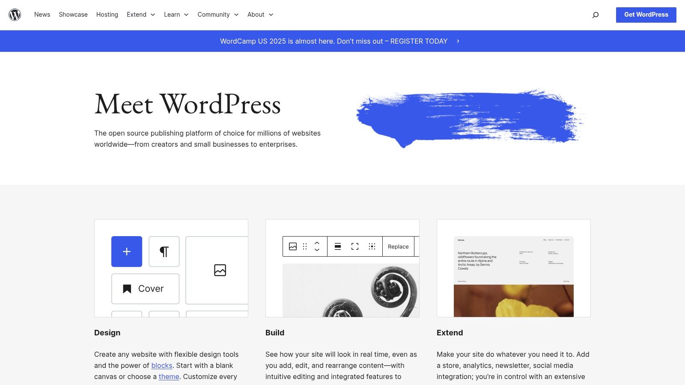Image resolution: width=685 pixels, height=385 pixels.
Task: Click the About navigation label
Action: tap(256, 15)
